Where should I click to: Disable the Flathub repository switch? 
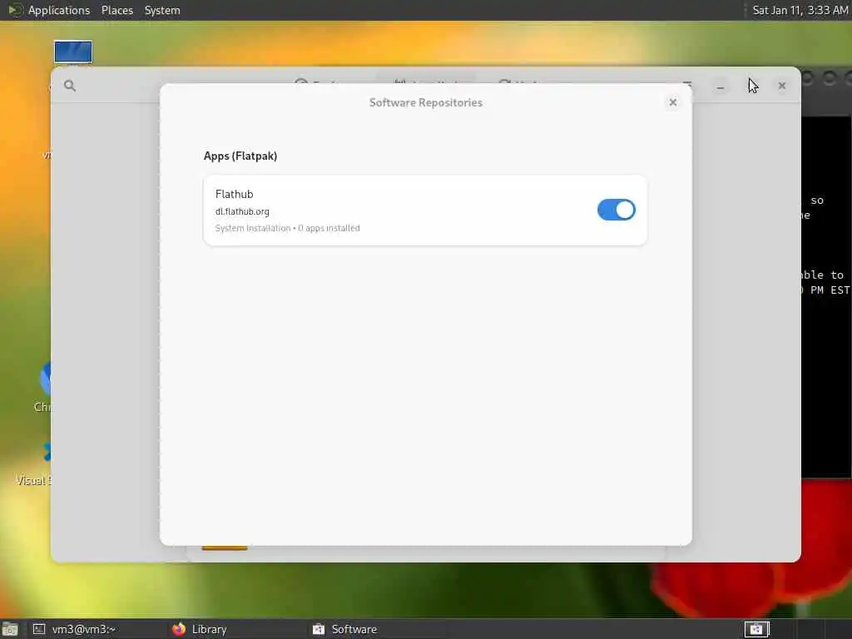617,210
